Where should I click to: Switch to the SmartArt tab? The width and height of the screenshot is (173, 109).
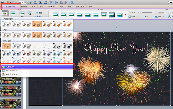(x=51, y=6)
